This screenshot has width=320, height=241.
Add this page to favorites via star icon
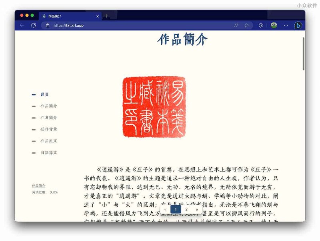point(246,25)
